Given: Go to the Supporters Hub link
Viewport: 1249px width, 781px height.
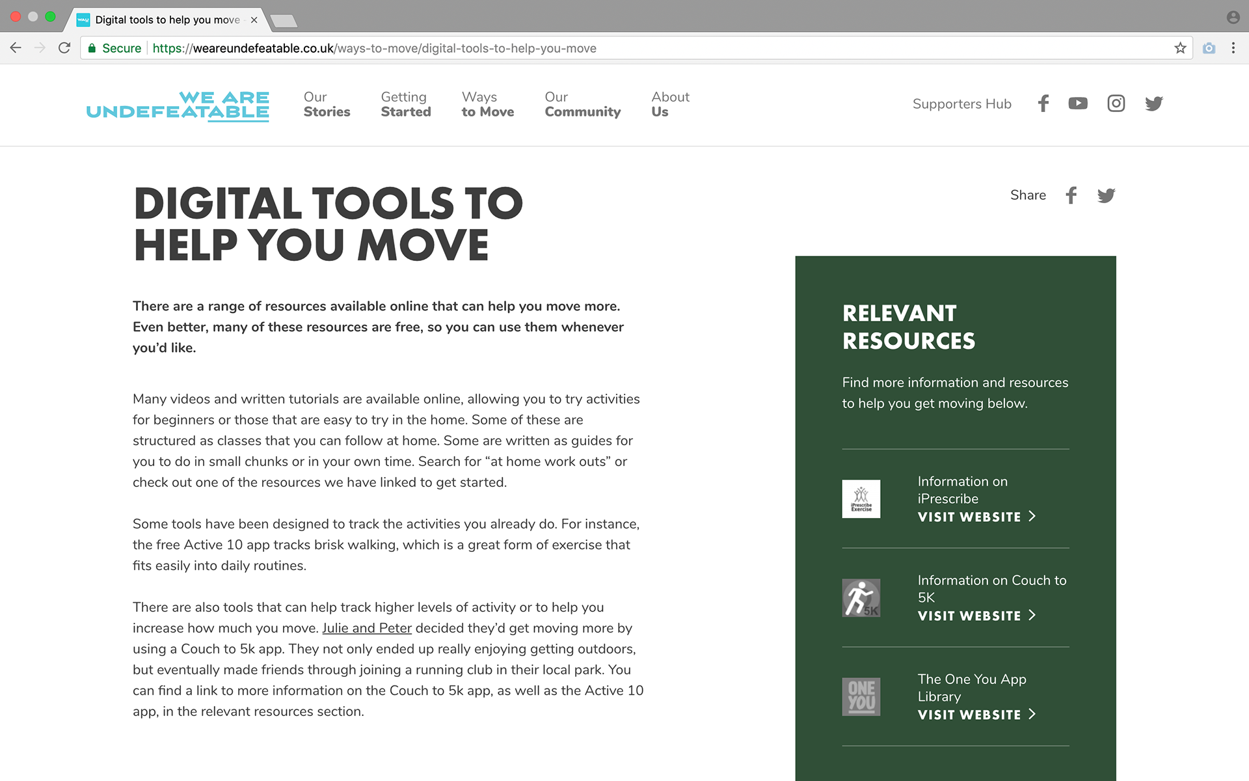Looking at the screenshot, I should 961,104.
